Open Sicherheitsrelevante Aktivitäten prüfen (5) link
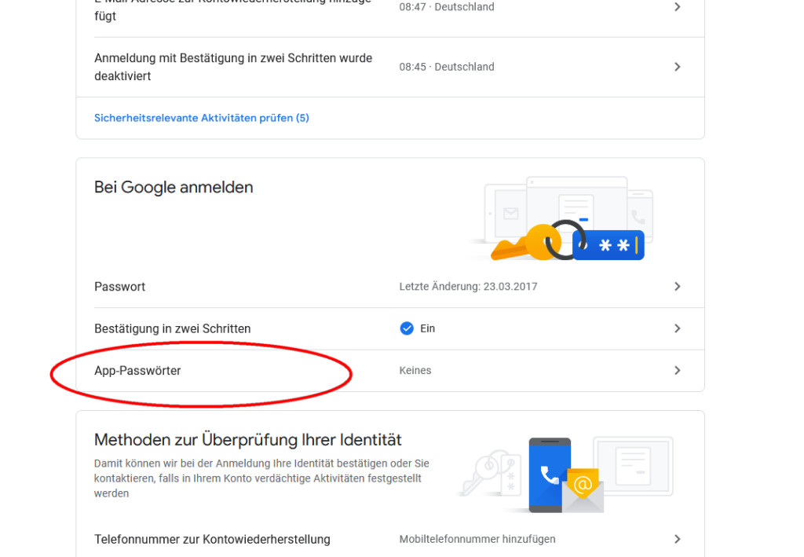Image resolution: width=804 pixels, height=557 pixels. [202, 118]
